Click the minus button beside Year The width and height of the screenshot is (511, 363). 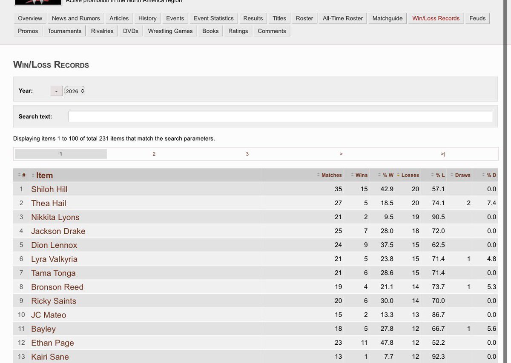tap(56, 91)
